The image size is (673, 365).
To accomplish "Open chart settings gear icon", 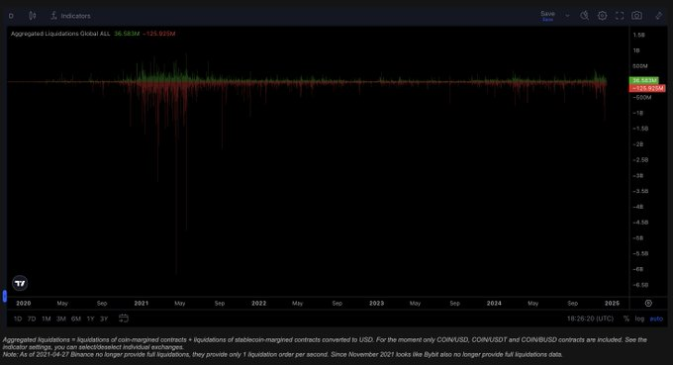I will click(x=602, y=16).
